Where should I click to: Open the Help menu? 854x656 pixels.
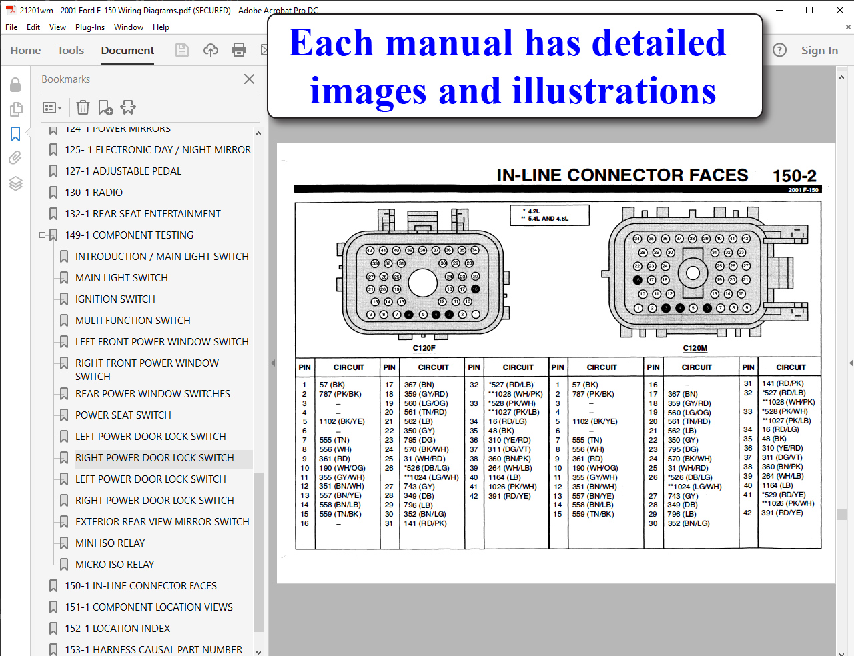161,27
